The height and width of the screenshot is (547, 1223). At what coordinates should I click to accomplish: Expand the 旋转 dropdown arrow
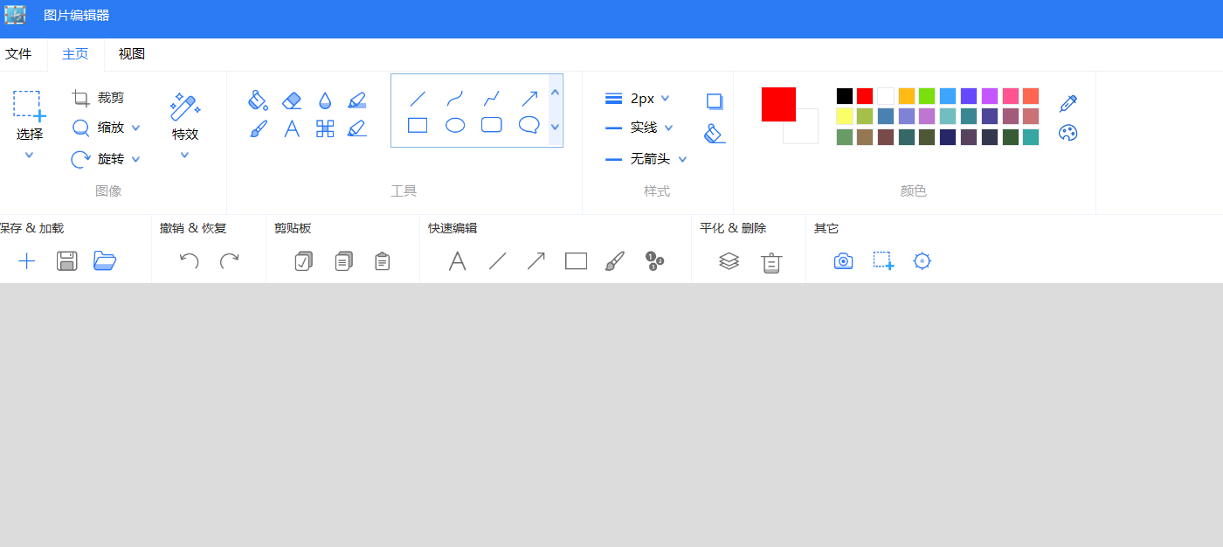point(135,159)
